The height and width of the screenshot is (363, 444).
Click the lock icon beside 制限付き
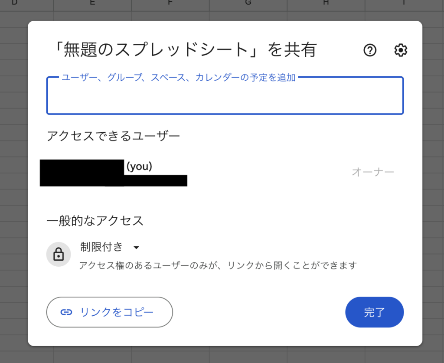point(59,254)
